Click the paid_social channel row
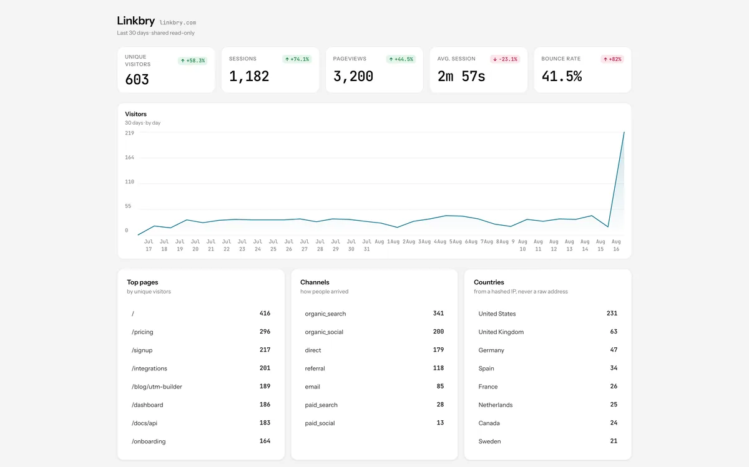This screenshot has height=467, width=749. [x=374, y=423]
